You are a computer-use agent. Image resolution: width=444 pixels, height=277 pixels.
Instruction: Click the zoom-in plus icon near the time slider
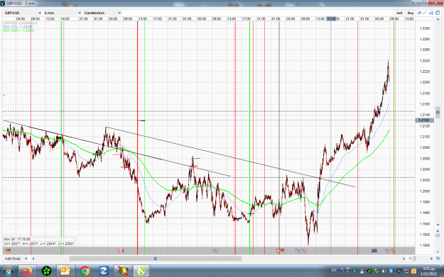click(431, 259)
